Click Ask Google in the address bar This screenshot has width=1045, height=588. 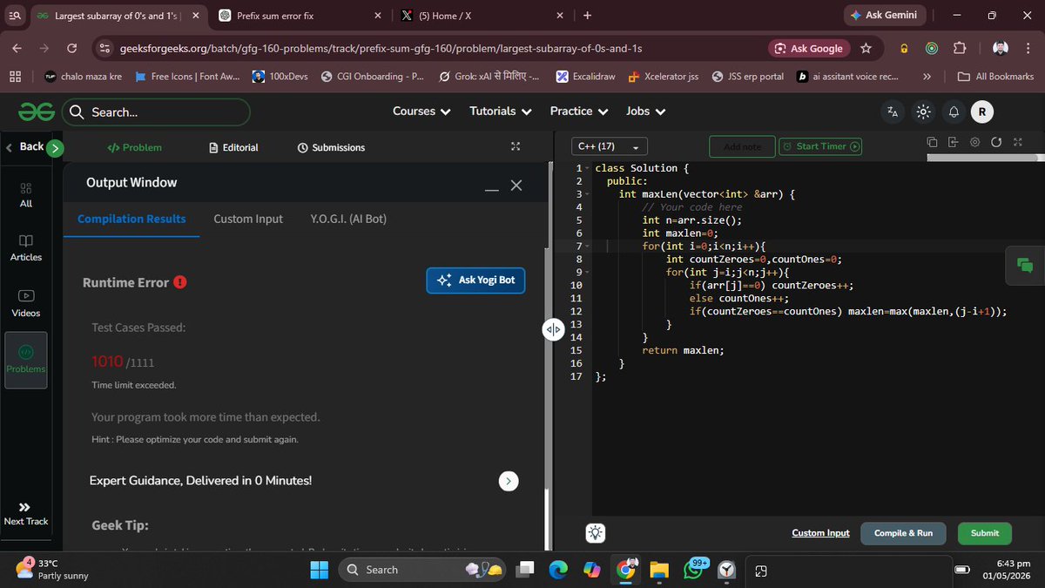[809, 48]
